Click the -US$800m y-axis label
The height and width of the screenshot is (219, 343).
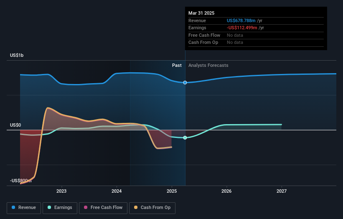(x=21, y=181)
